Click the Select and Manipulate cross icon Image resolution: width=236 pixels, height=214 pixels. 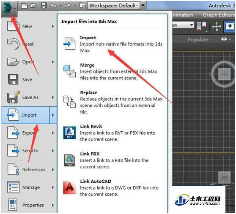point(217,27)
